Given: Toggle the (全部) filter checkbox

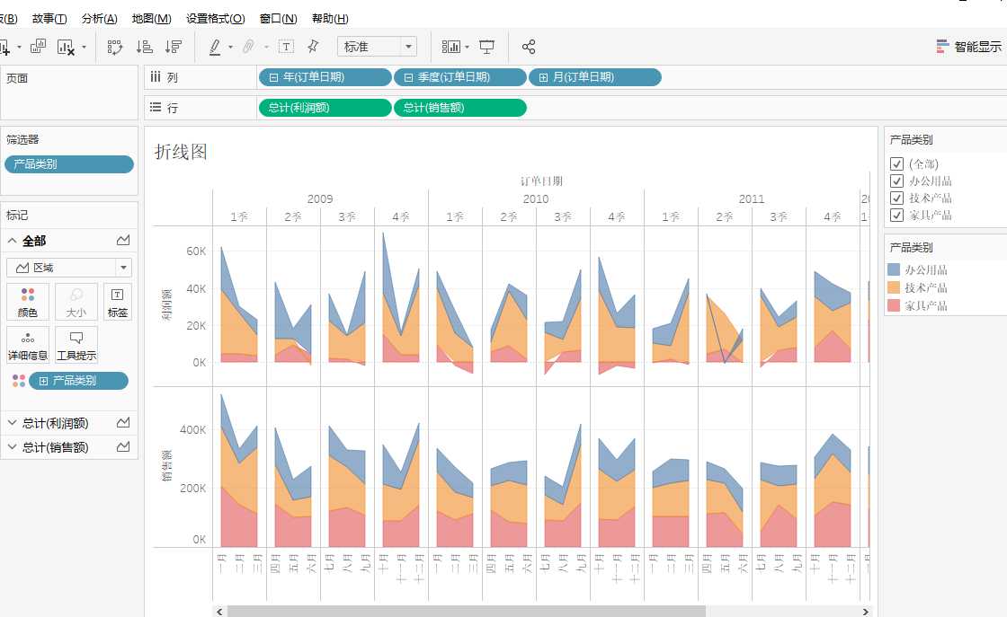Looking at the screenshot, I should [897, 164].
